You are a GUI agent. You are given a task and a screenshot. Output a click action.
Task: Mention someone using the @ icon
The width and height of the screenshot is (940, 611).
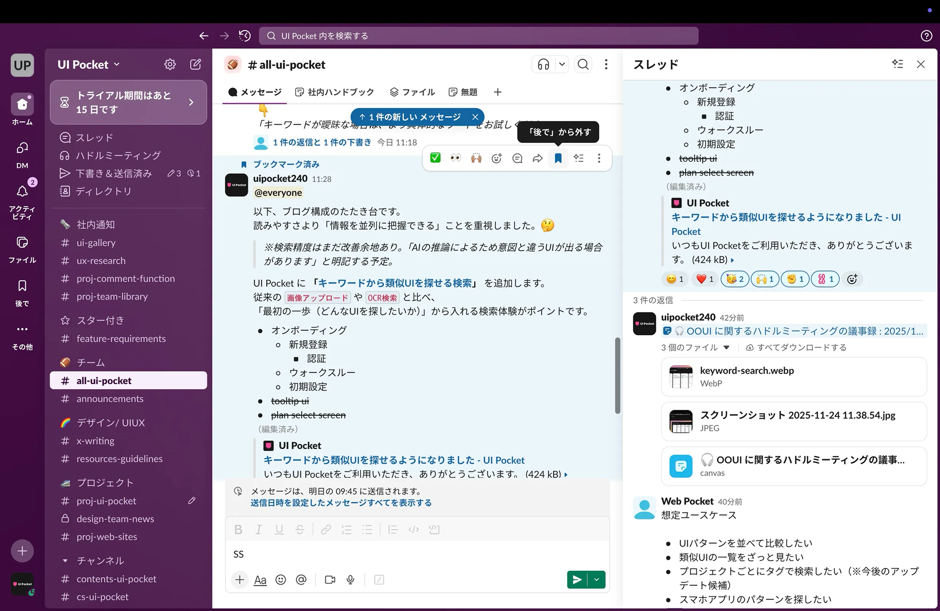(x=301, y=580)
